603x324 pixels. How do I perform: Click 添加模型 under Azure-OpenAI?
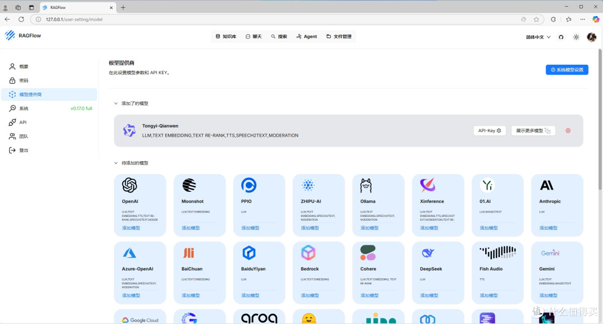click(131, 296)
